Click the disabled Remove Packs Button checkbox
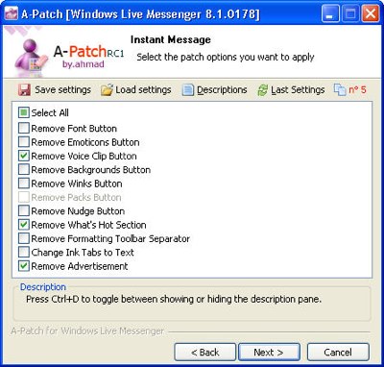Viewport: 384px width, 367px height. [24, 197]
